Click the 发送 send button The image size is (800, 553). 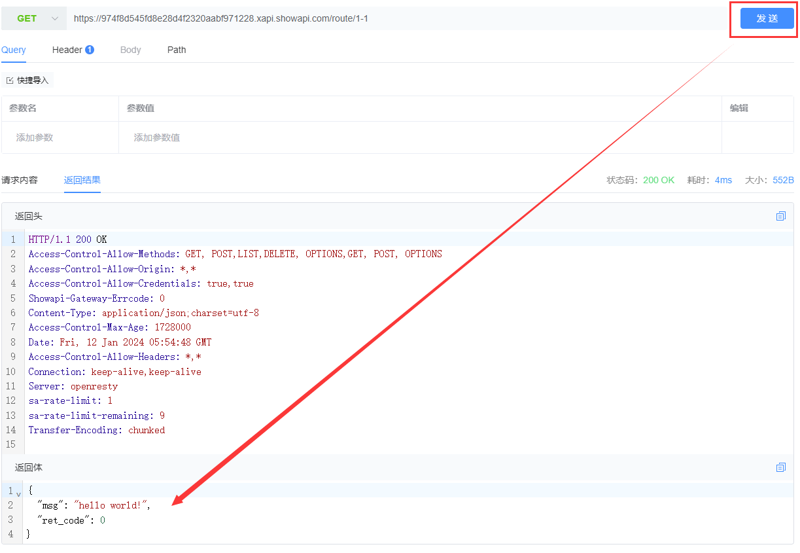click(x=767, y=18)
